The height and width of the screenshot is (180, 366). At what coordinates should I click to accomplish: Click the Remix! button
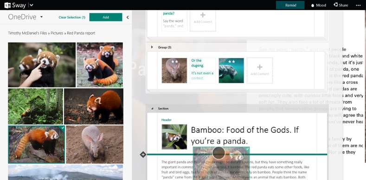[290, 5]
